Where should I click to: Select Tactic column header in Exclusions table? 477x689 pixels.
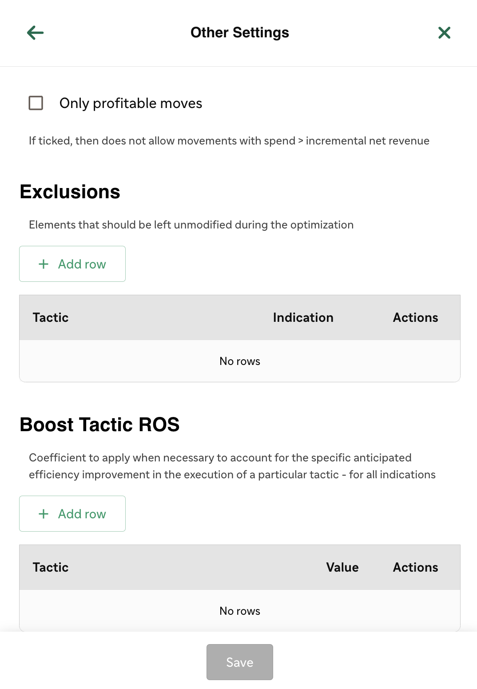51,317
